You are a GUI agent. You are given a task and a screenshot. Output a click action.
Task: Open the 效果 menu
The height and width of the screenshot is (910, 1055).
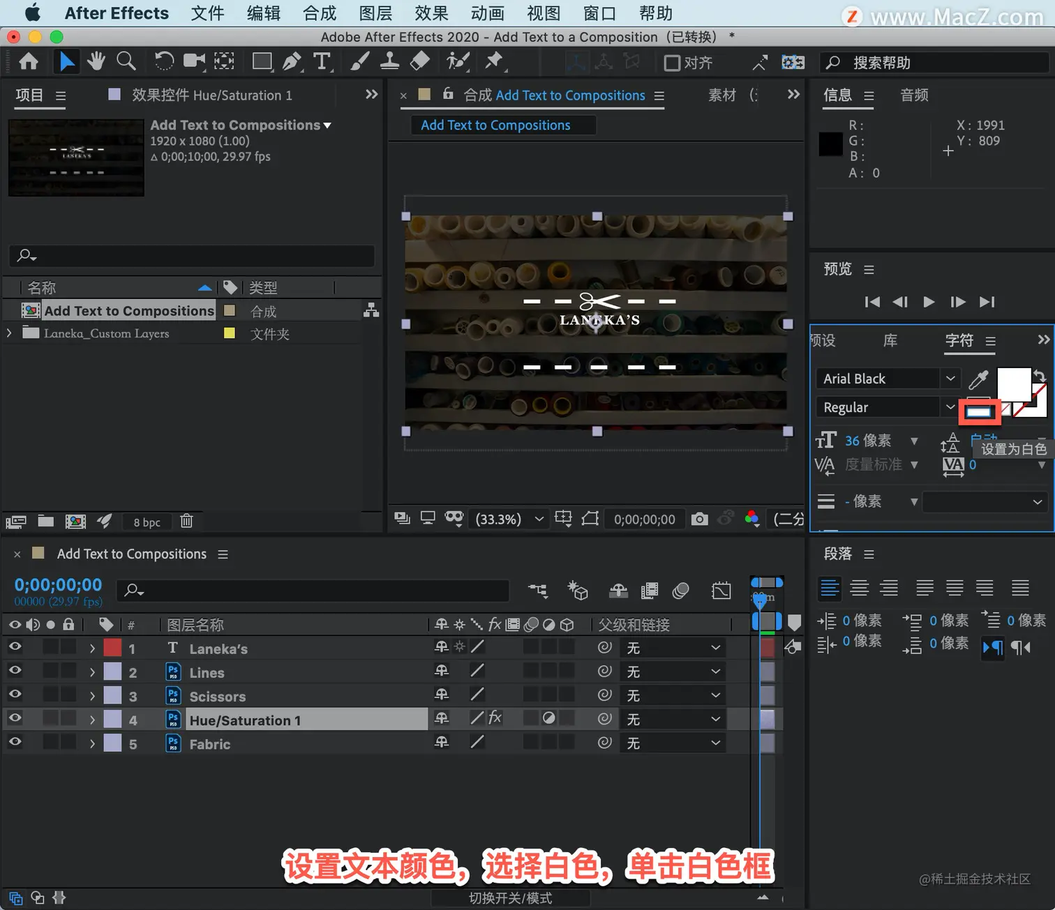tap(431, 13)
